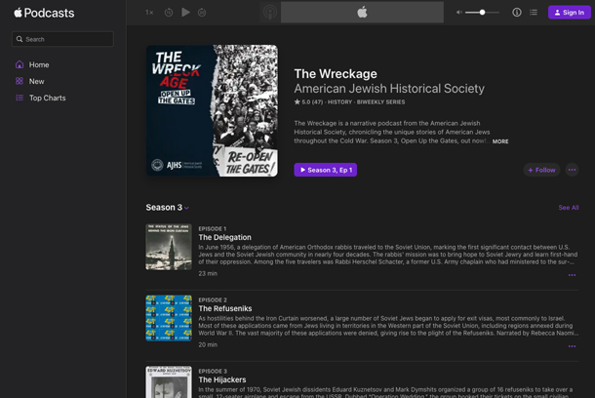This screenshot has height=398, width=595.
Task: Open the Up Next queue list icon
Action: [x=534, y=12]
